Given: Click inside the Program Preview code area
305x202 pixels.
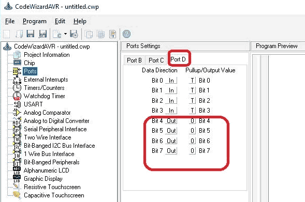Looking at the screenshot, I should pos(286,128).
